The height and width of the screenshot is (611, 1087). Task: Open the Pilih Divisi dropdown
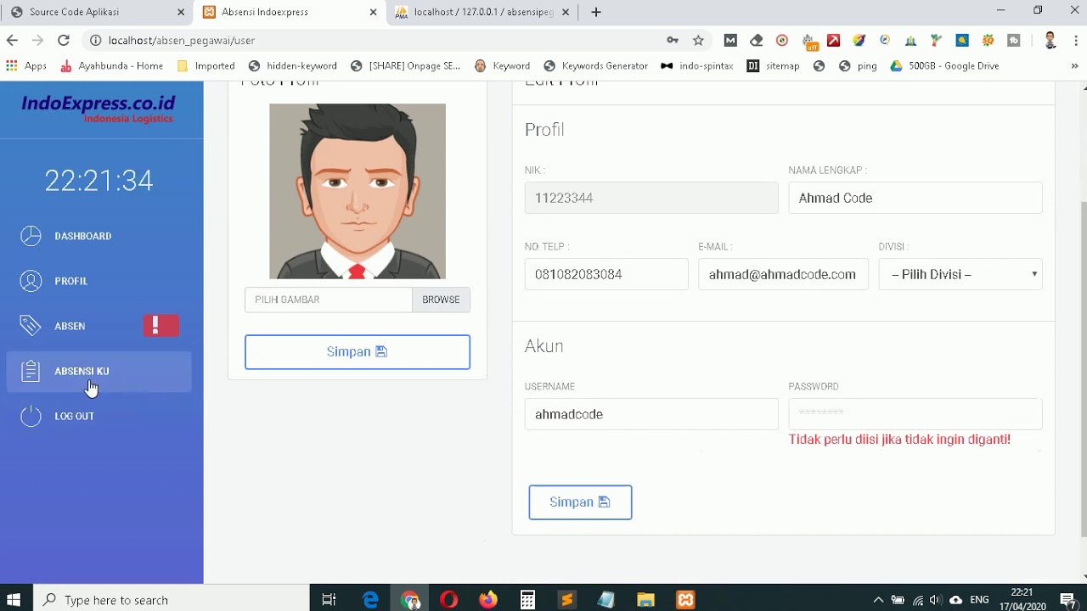tap(960, 274)
